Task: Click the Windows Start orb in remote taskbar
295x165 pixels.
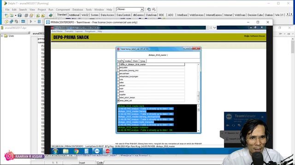Action: [55, 151]
